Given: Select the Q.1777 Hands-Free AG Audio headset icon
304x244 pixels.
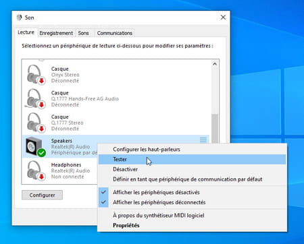Looking at the screenshot, I should pos(36,98).
